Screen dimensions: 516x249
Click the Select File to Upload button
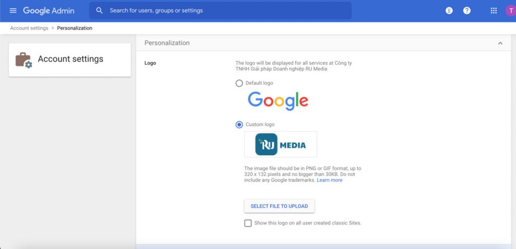click(x=279, y=206)
